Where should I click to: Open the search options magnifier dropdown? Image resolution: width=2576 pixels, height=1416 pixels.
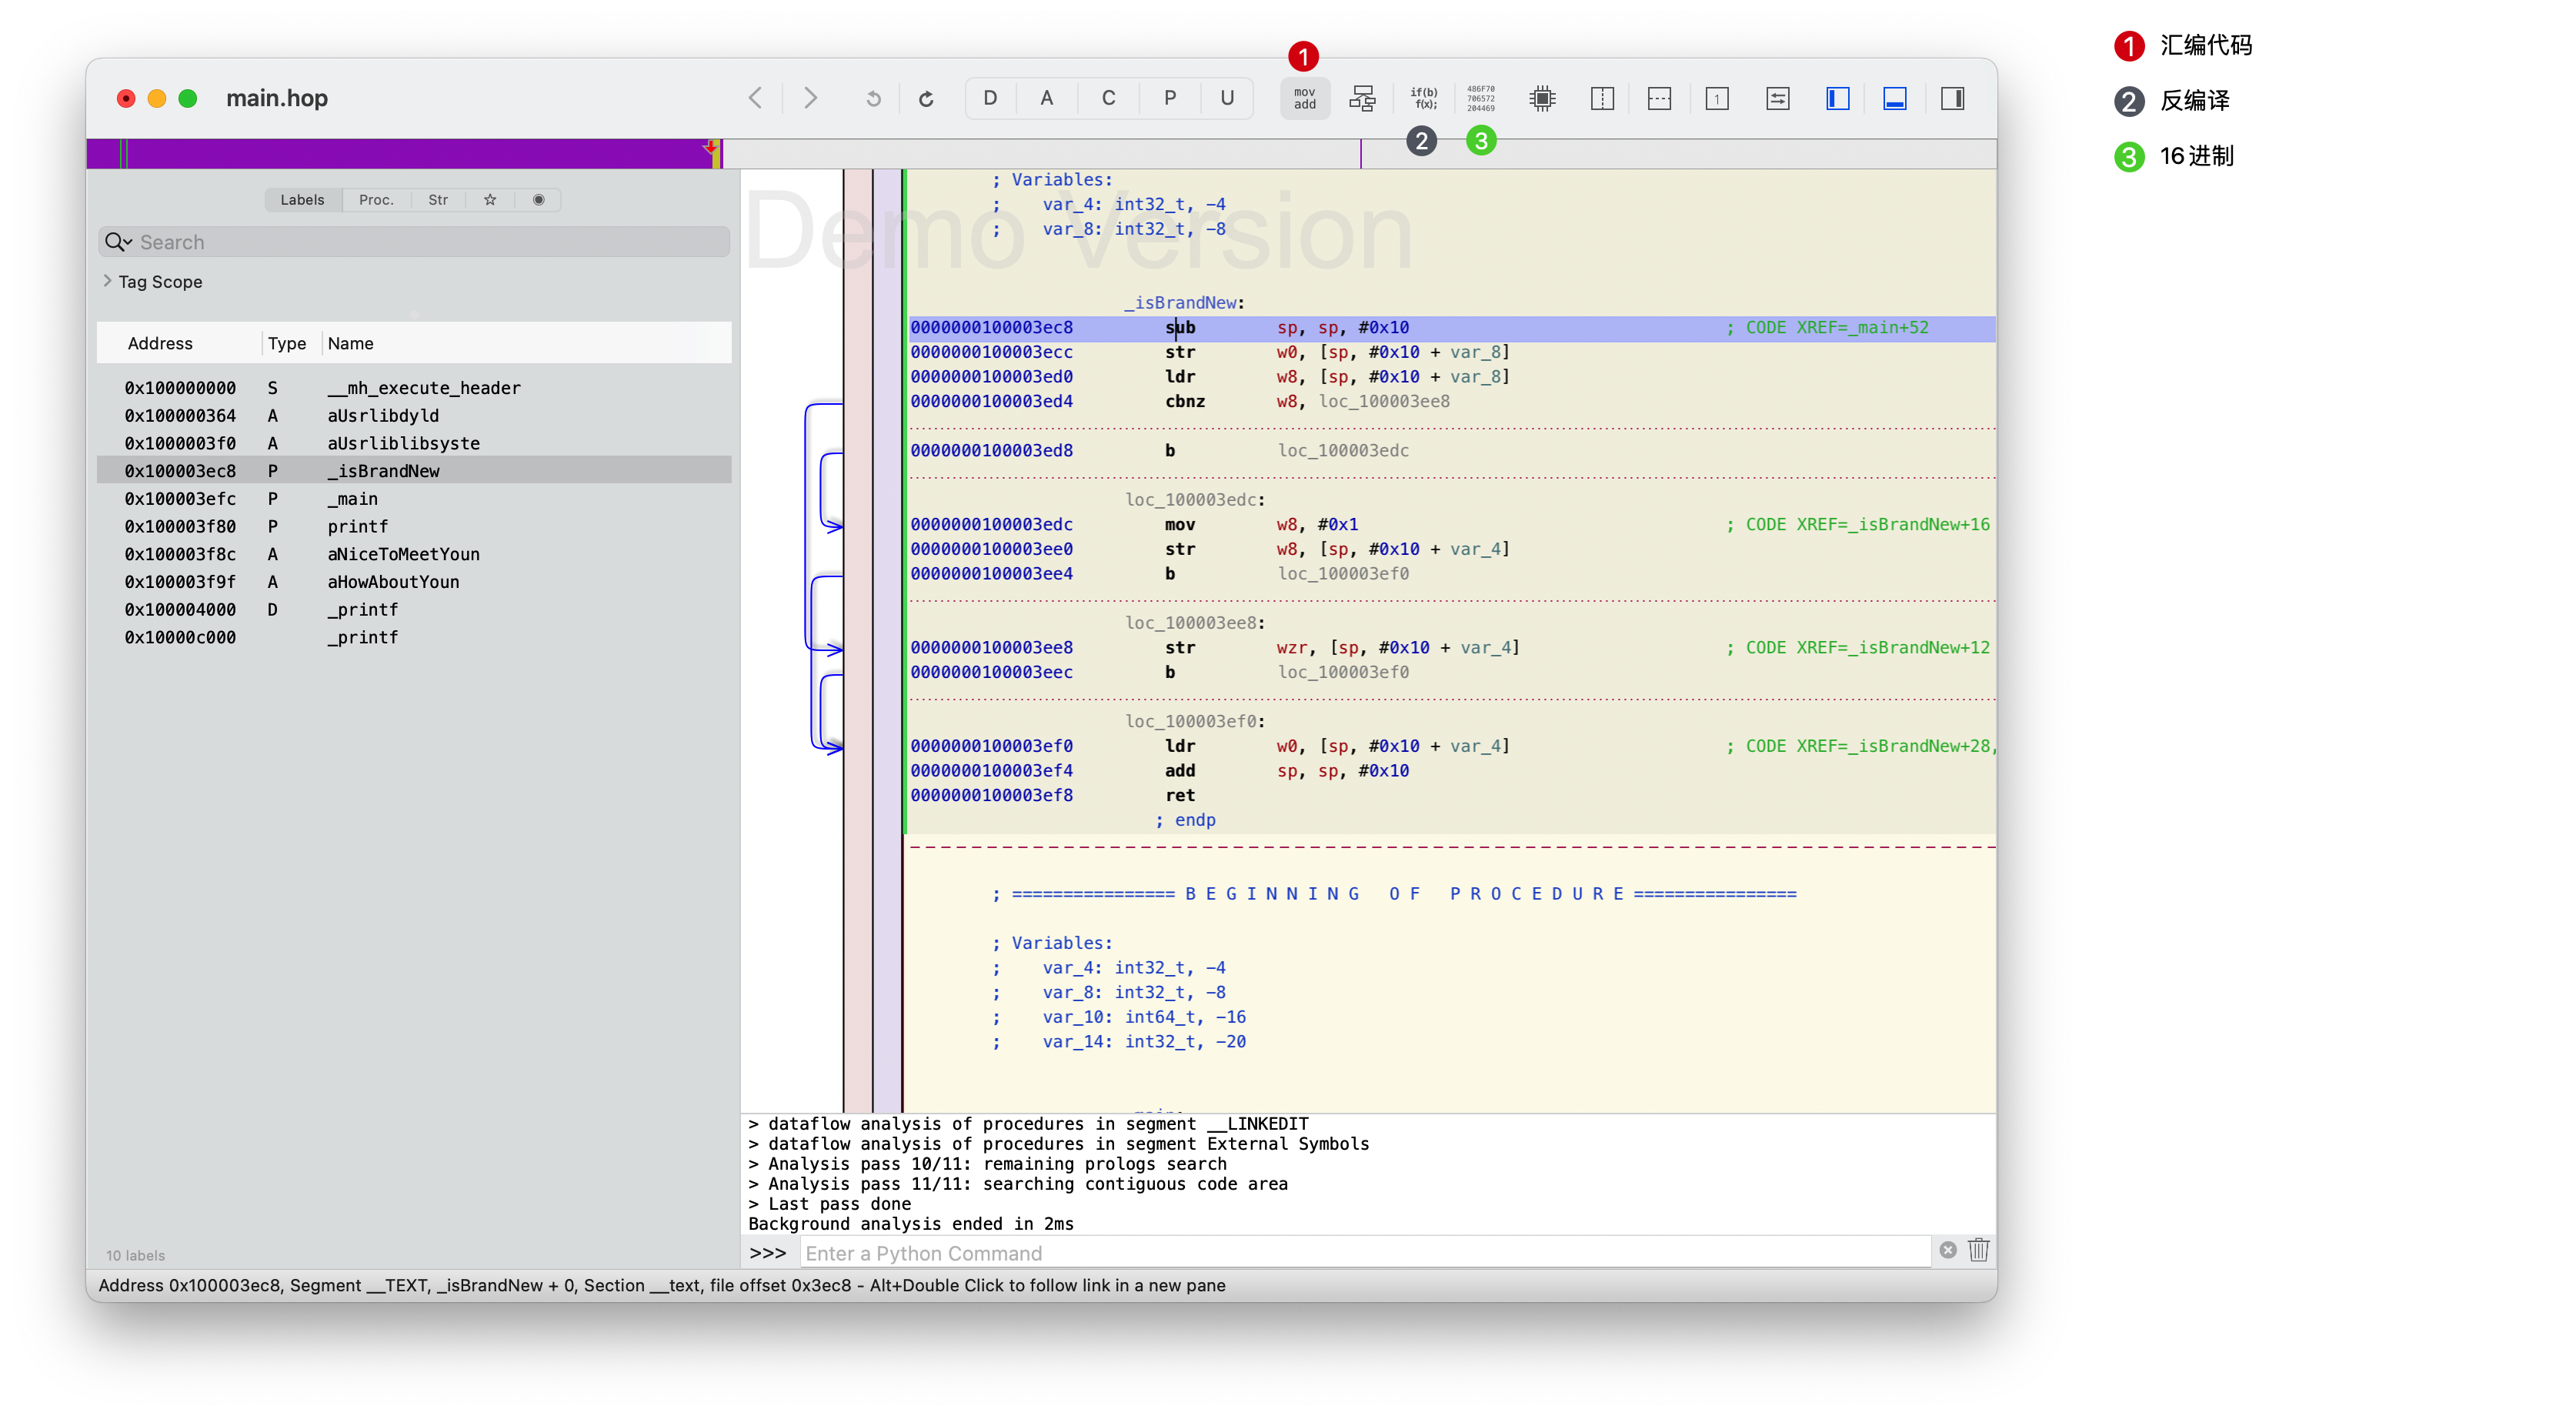118,242
